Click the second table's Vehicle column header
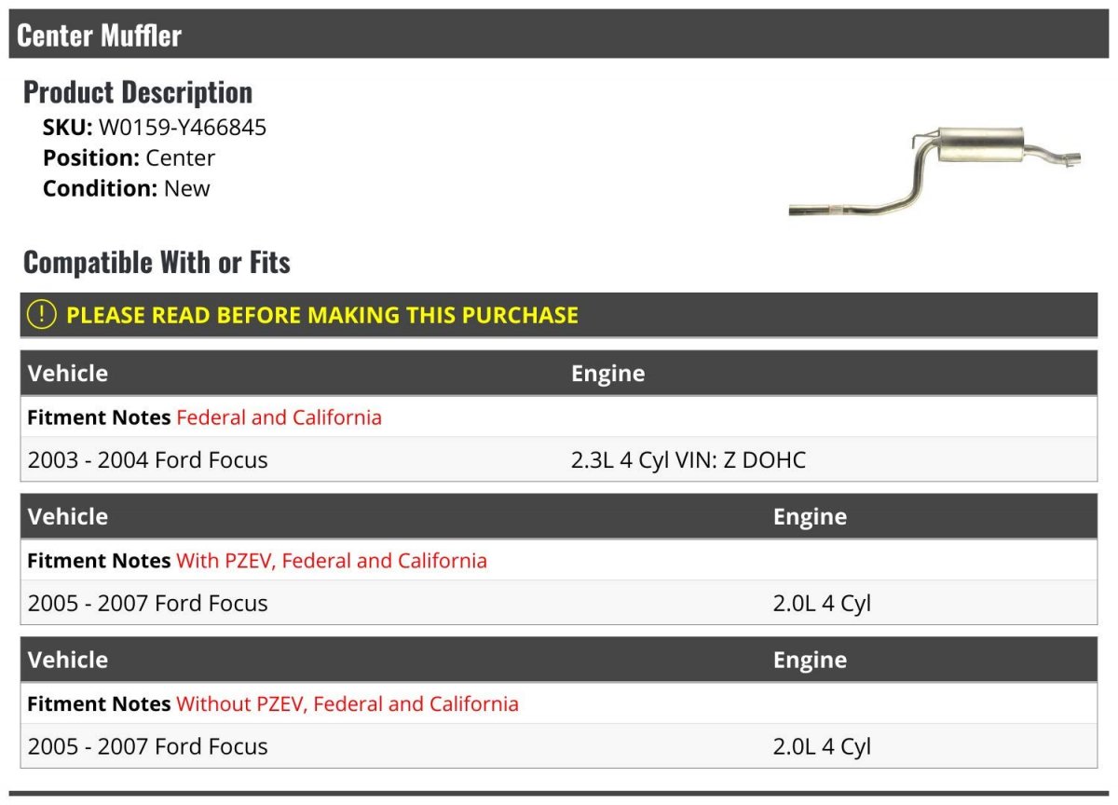Screen dimensions: 1118x805 click(68, 517)
